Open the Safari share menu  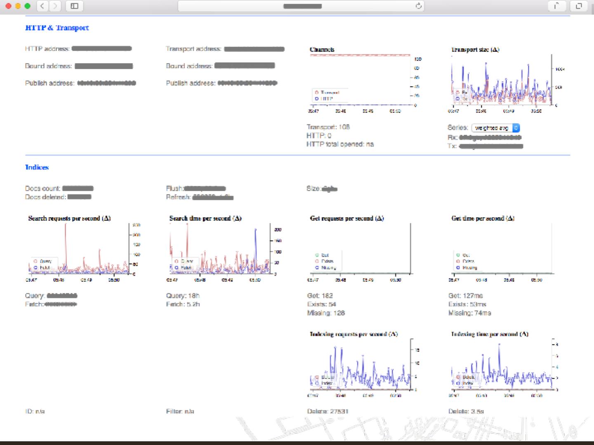[556, 6]
